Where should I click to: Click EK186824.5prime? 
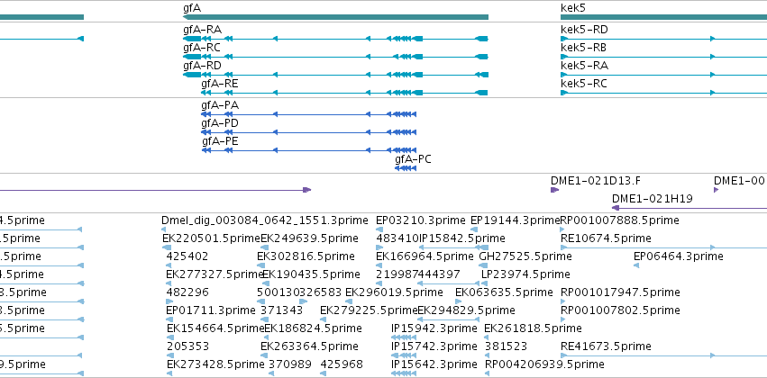[x=313, y=328]
